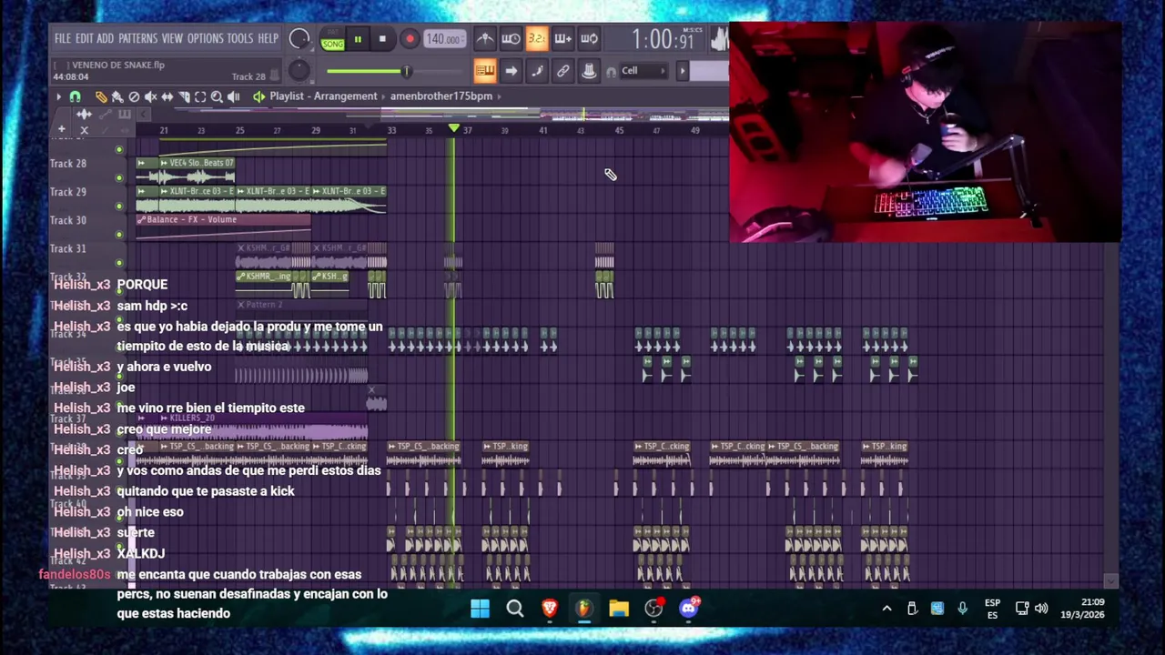Toggle the recording countdown button

pyautogui.click(x=536, y=39)
